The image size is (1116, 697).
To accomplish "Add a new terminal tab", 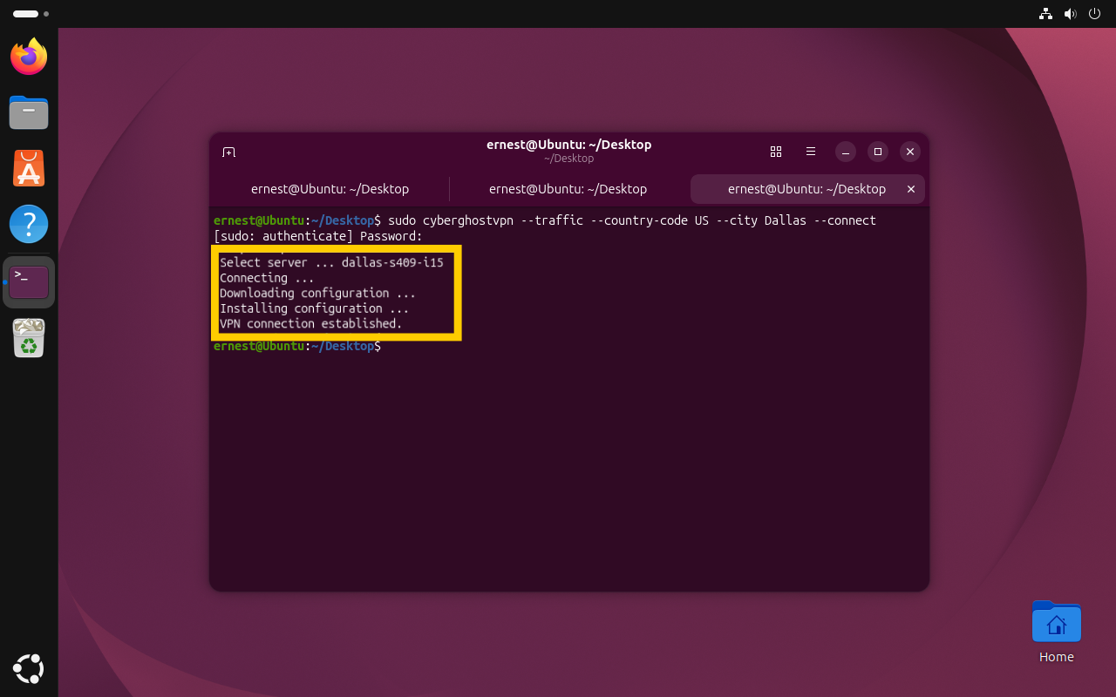I will (228, 152).
